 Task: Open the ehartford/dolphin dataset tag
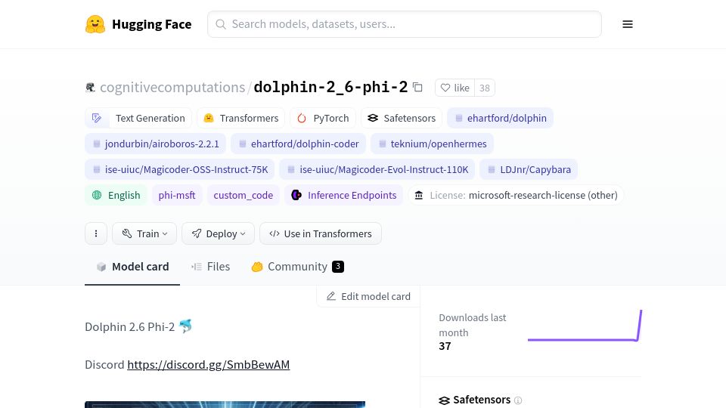[x=500, y=118]
